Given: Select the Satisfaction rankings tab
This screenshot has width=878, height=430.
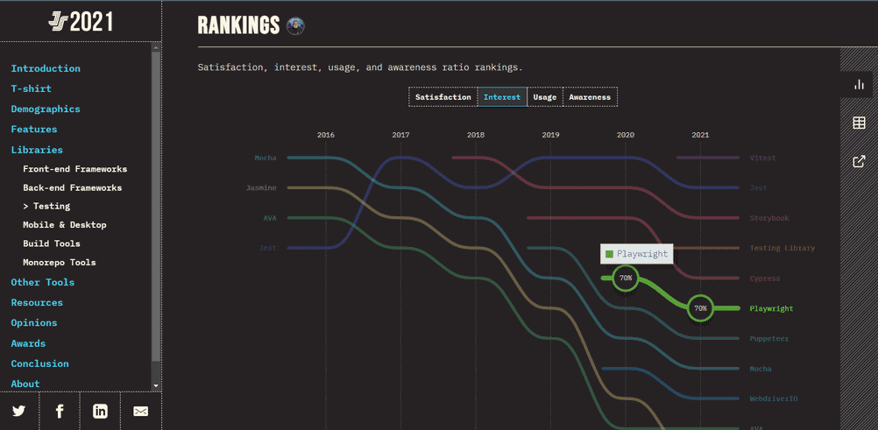Looking at the screenshot, I should pyautogui.click(x=443, y=97).
